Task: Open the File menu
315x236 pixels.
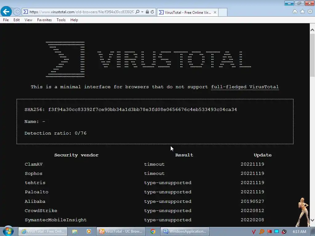Action: pos(6,20)
